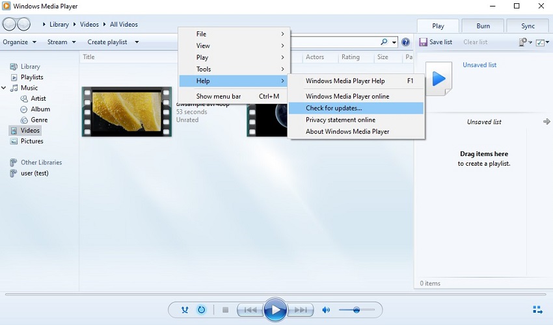553x325 pixels.
Task: Mute the speaker volume
Action: (x=326, y=310)
